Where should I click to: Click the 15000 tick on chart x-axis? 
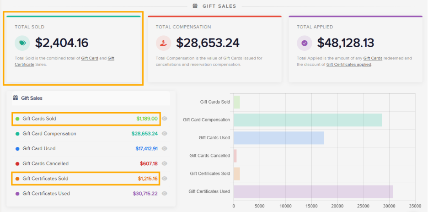coord(311,206)
